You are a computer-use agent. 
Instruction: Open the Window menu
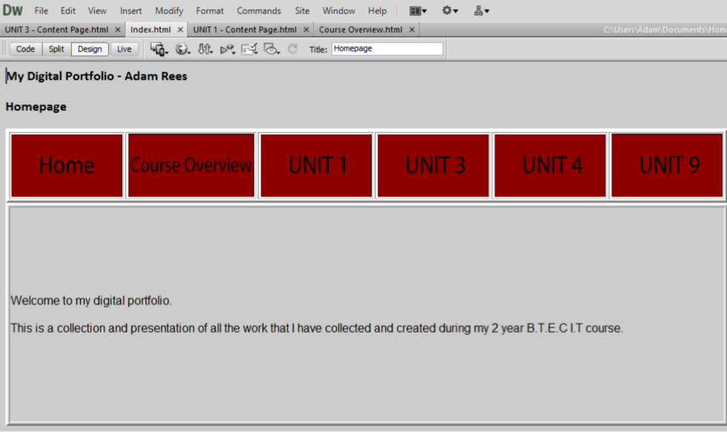pos(338,10)
